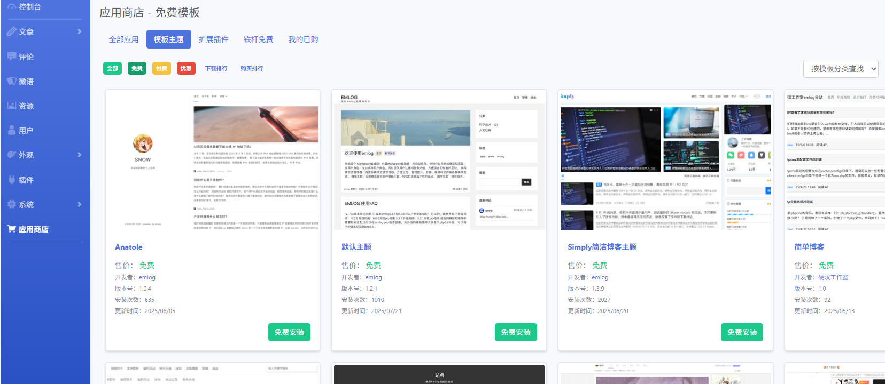
Task: Open the 资源 image icon in sidebar
Action: click(x=11, y=106)
